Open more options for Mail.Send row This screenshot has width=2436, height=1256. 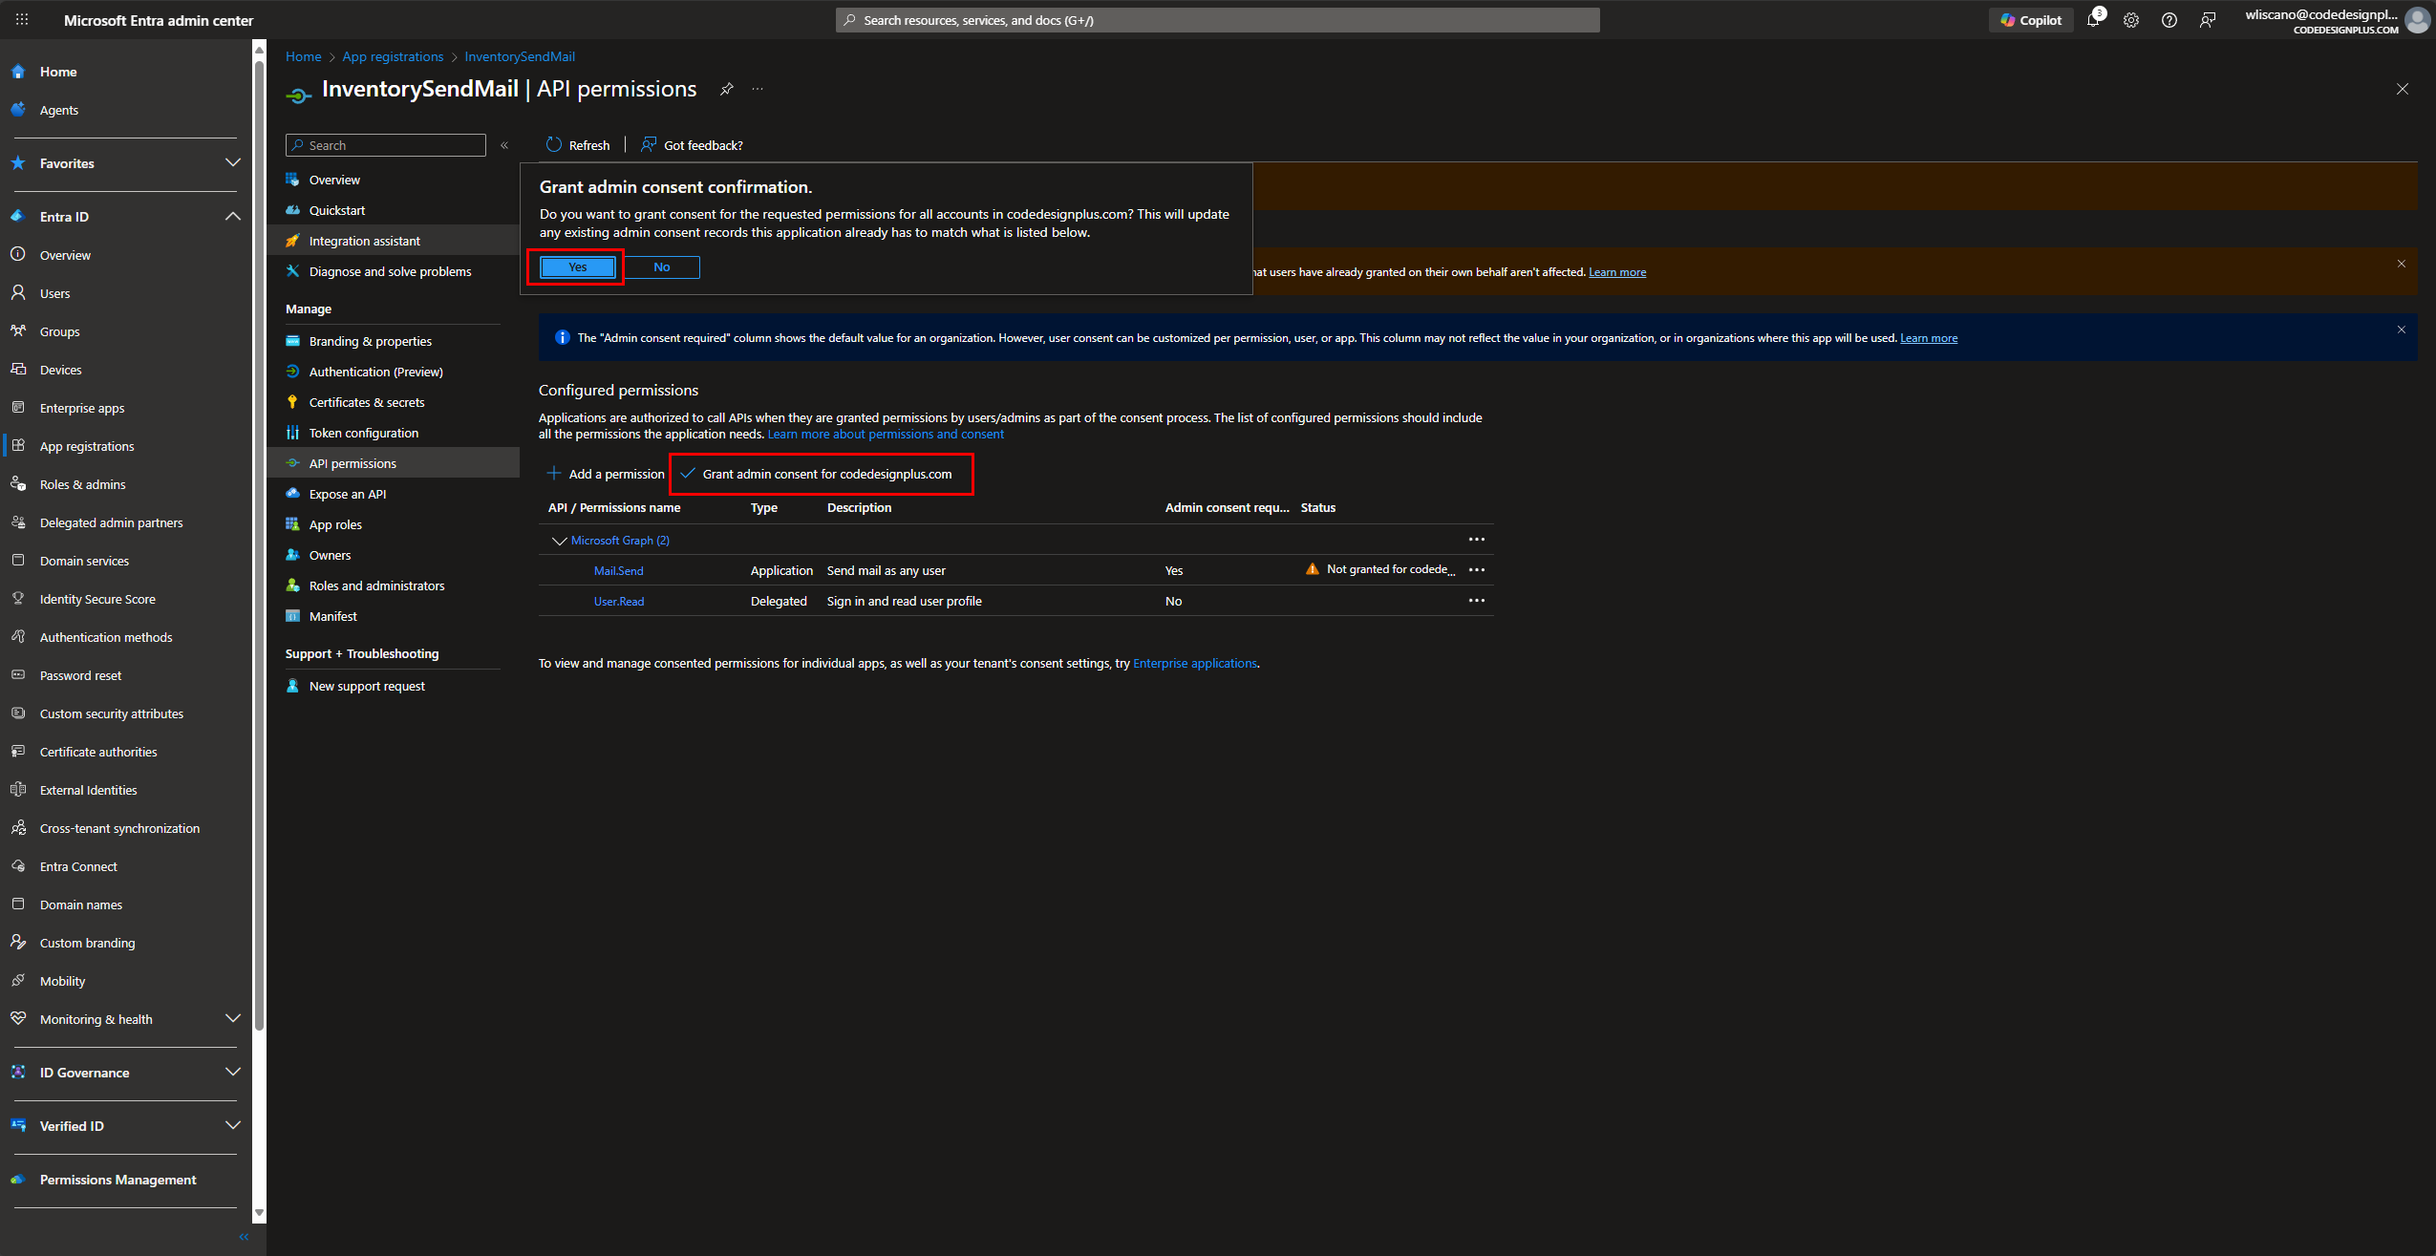click(x=1476, y=570)
